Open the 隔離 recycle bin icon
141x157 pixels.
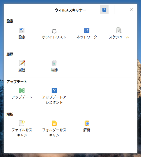(54, 63)
